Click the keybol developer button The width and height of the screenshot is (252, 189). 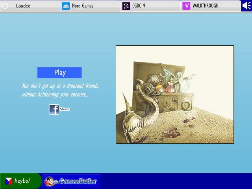20,181
